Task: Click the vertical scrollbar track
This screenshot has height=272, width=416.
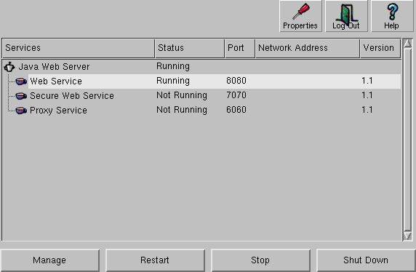Action: (407, 140)
